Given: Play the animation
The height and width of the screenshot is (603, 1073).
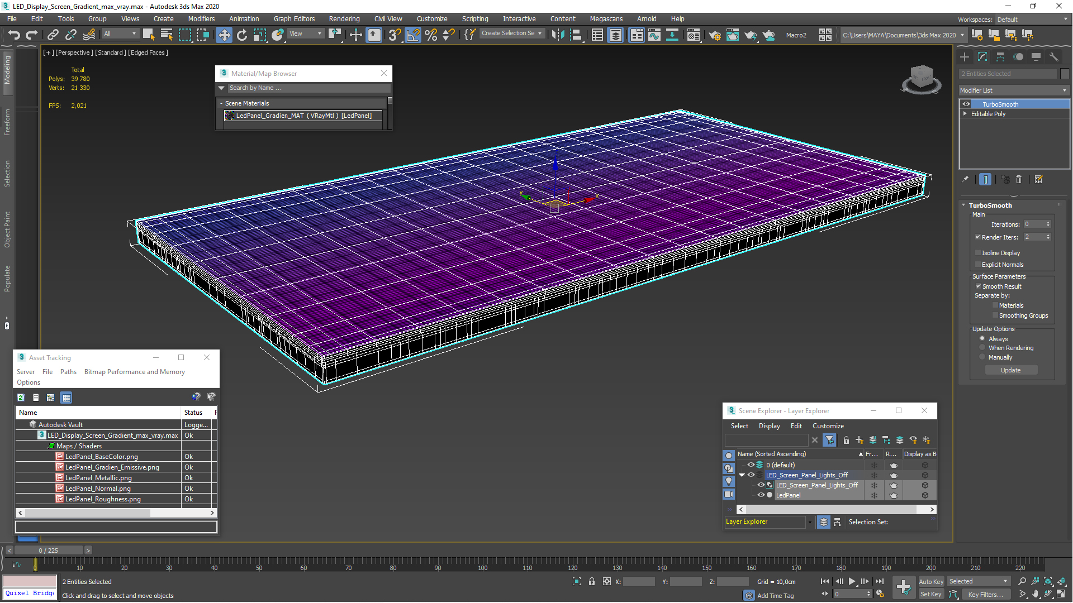Looking at the screenshot, I should (x=852, y=582).
